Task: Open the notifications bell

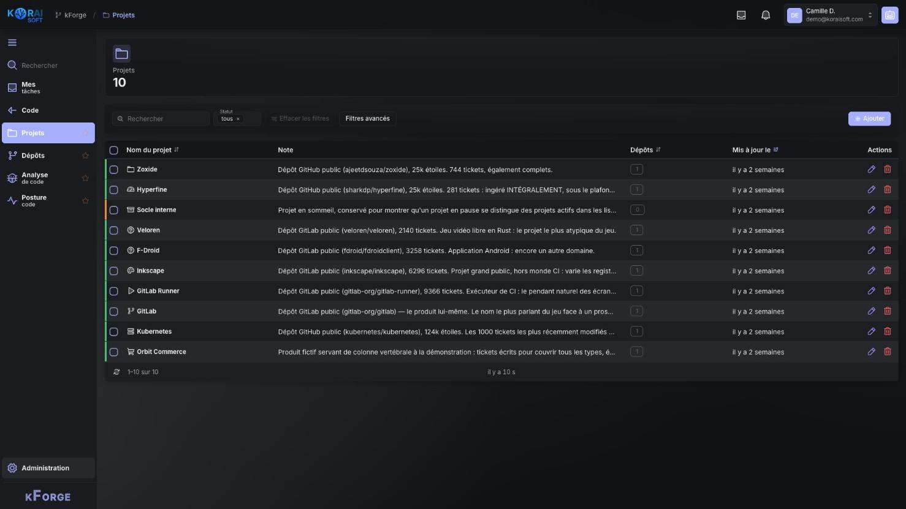Action: (x=766, y=15)
